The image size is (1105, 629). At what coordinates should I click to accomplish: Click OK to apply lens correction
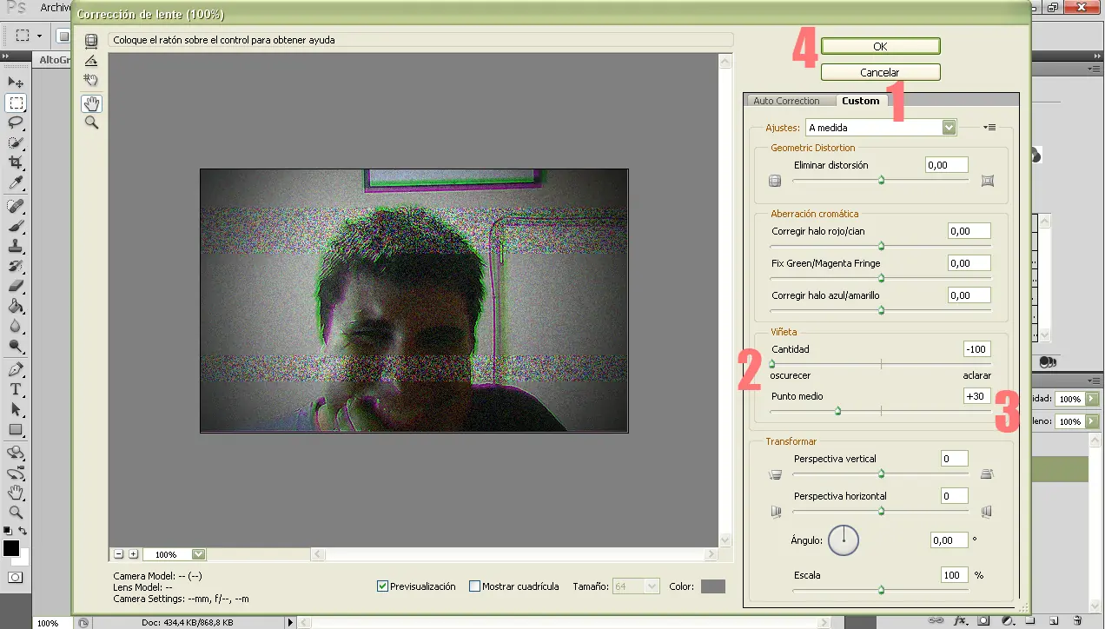tap(880, 46)
